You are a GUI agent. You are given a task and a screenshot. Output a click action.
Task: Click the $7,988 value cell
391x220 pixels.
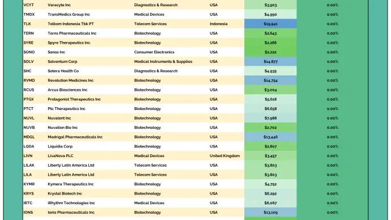tap(270, 119)
